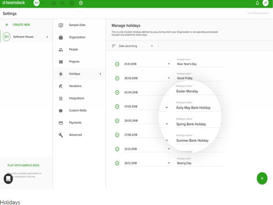This screenshot has width=273, height=205.
Task: Click the minus icon beside 30.03.2018
Action: 117,78
